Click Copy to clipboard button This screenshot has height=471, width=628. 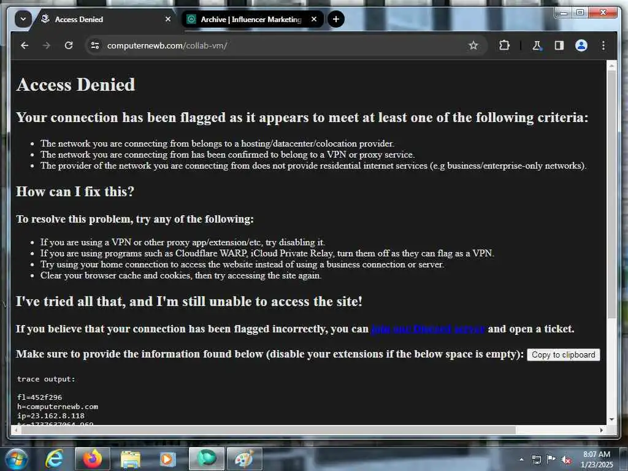[563, 355]
